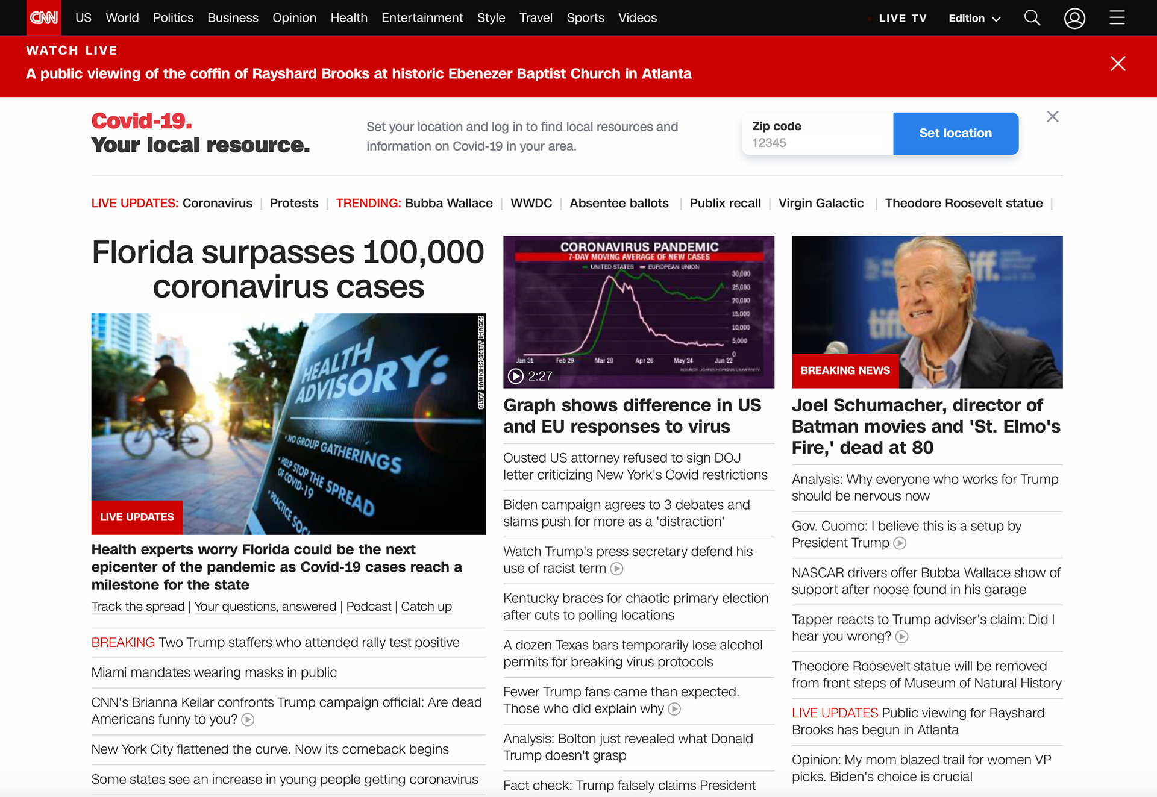Expand the Edition dropdown
Image resolution: width=1157 pixels, height=797 pixels.
pyautogui.click(x=974, y=19)
